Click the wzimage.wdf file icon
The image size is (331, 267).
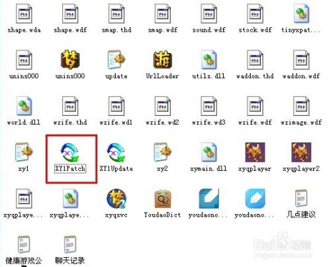[301, 106]
